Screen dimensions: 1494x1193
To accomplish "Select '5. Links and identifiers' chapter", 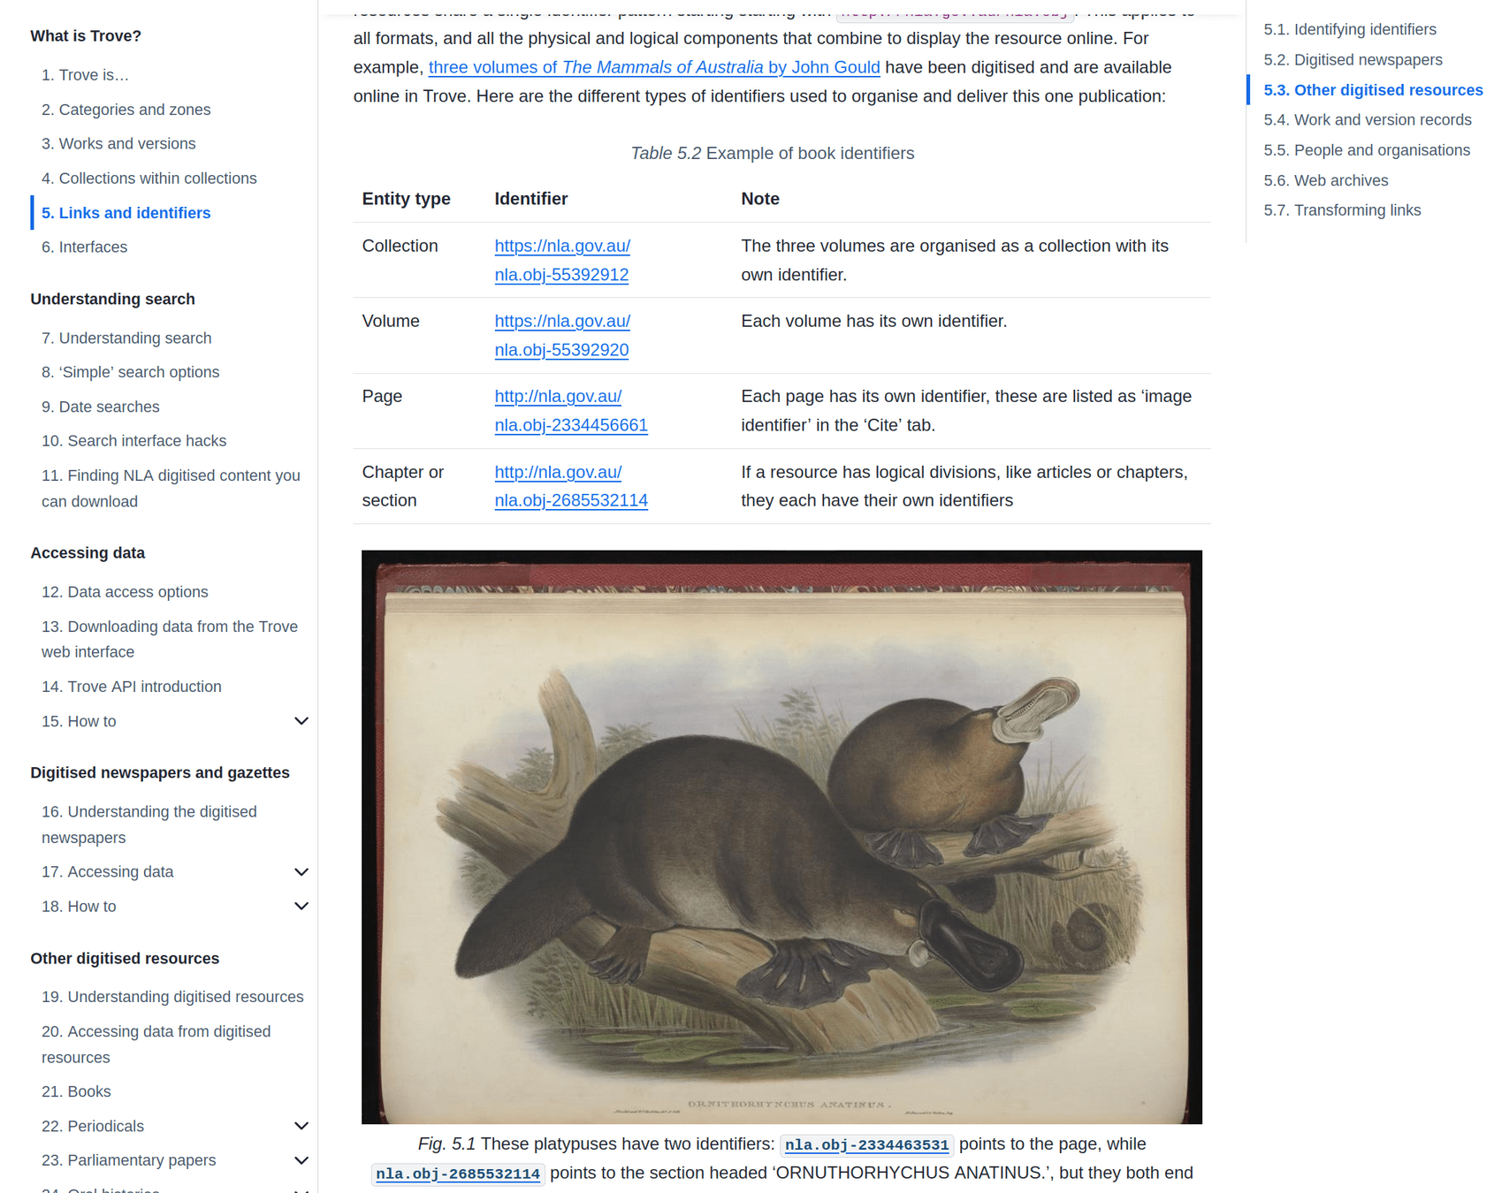I will pyautogui.click(x=126, y=213).
